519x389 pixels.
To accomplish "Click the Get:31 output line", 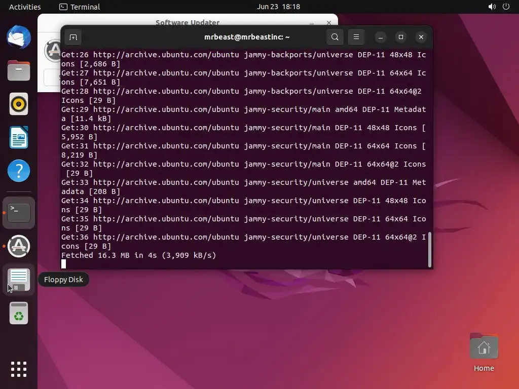I will tap(244, 150).
